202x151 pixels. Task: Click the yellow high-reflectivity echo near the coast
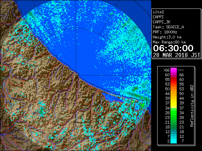[133, 101]
